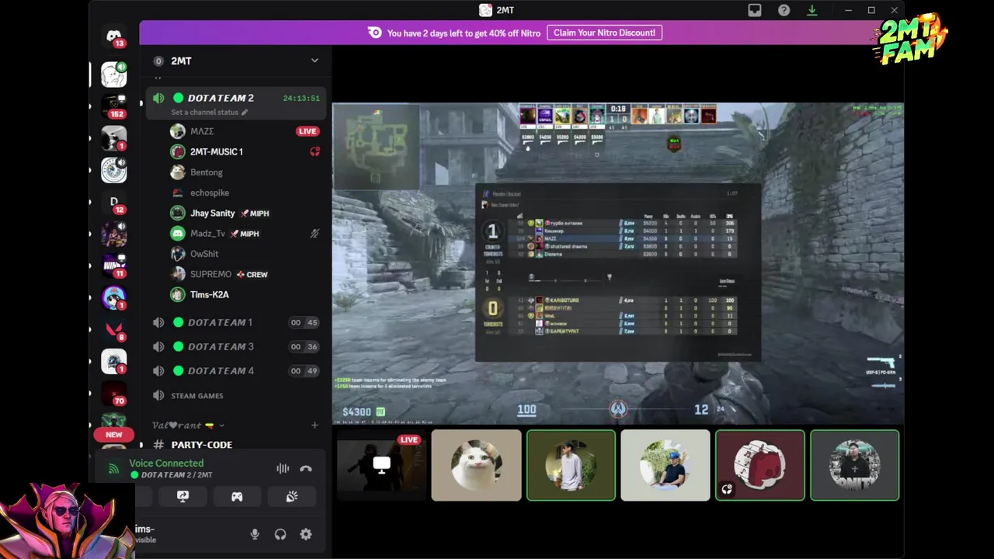This screenshot has width=994, height=559.
Task: Select green-background participant tile
Action: 571,465
